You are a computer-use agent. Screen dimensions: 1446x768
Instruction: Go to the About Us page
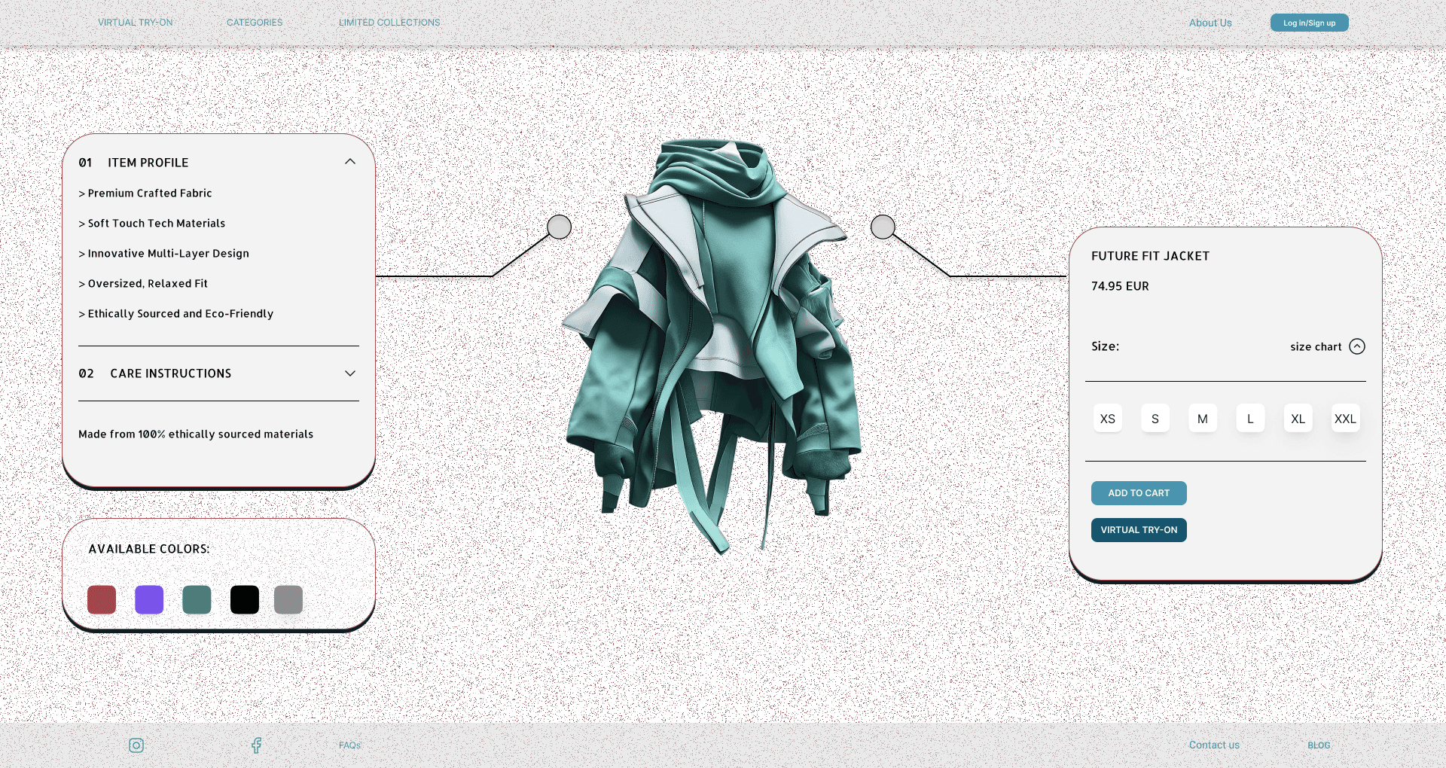click(x=1210, y=23)
